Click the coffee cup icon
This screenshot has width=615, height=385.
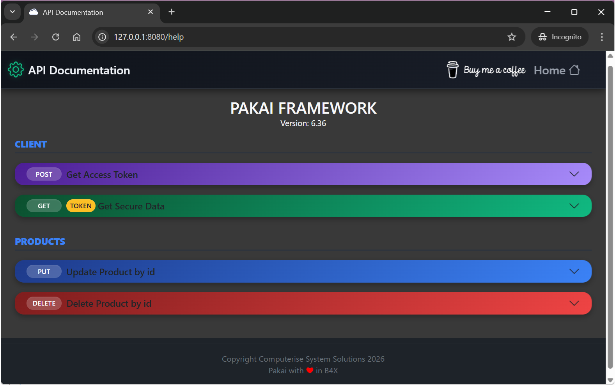(452, 70)
